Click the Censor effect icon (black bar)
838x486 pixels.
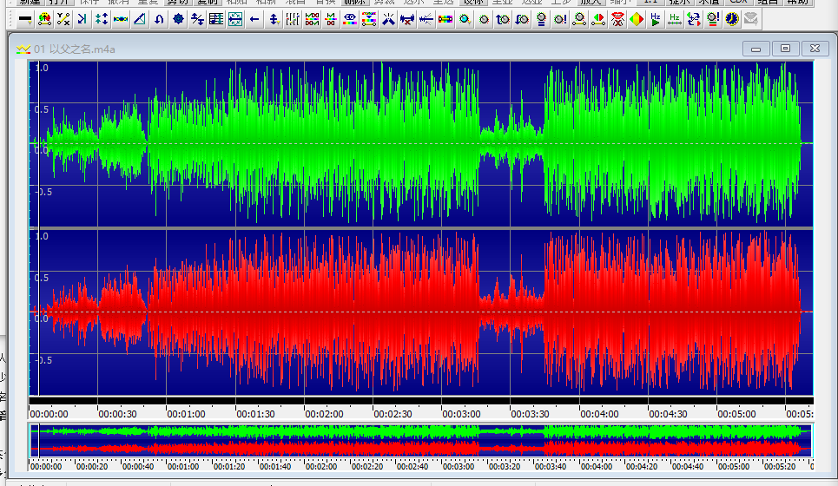(x=25, y=18)
